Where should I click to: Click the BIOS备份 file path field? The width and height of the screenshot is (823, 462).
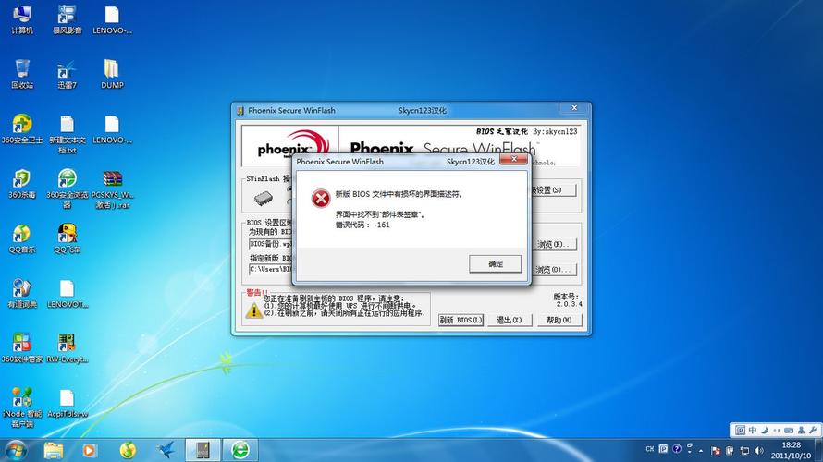271,244
